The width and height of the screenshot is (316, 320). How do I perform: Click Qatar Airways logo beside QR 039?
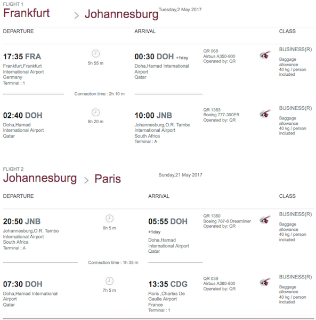(x=265, y=282)
